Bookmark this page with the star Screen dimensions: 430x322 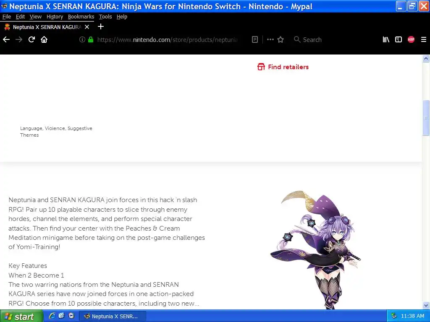click(x=281, y=40)
